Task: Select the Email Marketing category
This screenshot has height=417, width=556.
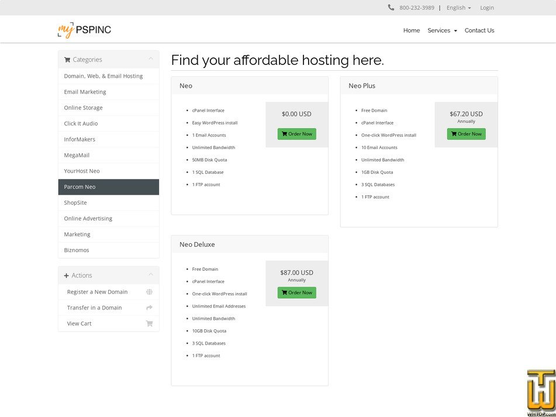Action: point(109,92)
